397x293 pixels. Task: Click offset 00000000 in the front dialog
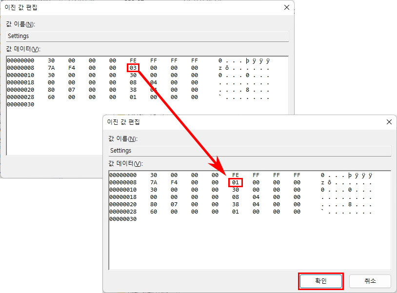point(123,175)
